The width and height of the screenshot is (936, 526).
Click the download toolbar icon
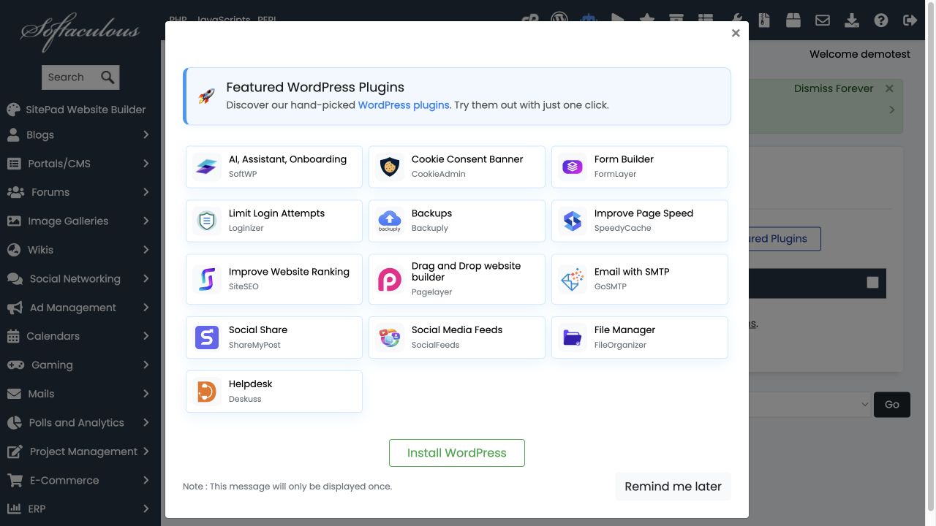click(852, 20)
